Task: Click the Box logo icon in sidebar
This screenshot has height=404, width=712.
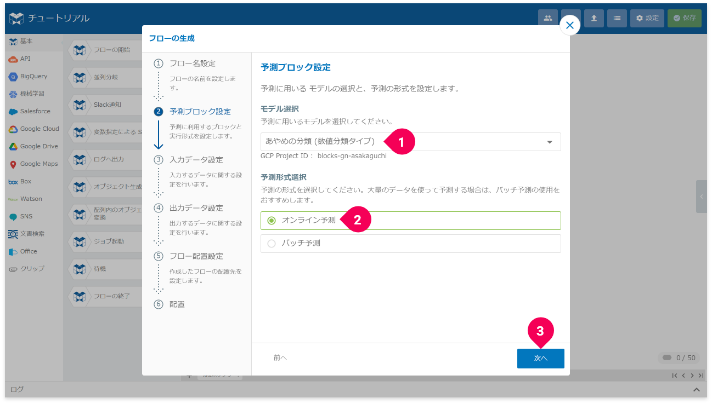Action: pyautogui.click(x=13, y=182)
